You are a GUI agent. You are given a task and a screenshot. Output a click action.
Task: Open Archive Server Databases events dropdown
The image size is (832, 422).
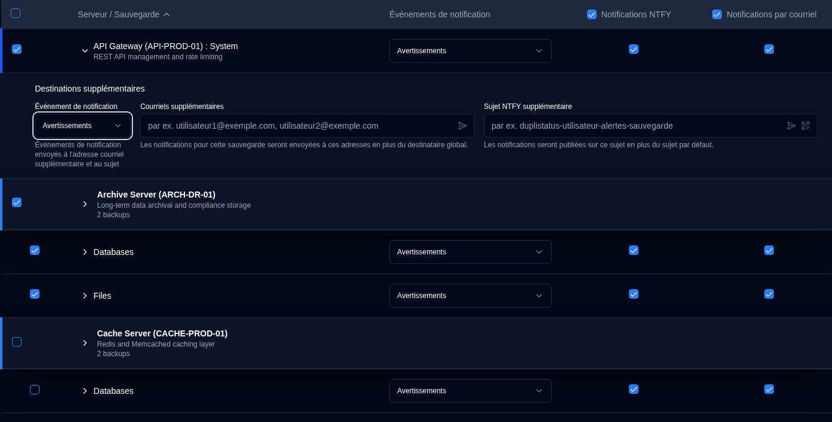click(470, 252)
